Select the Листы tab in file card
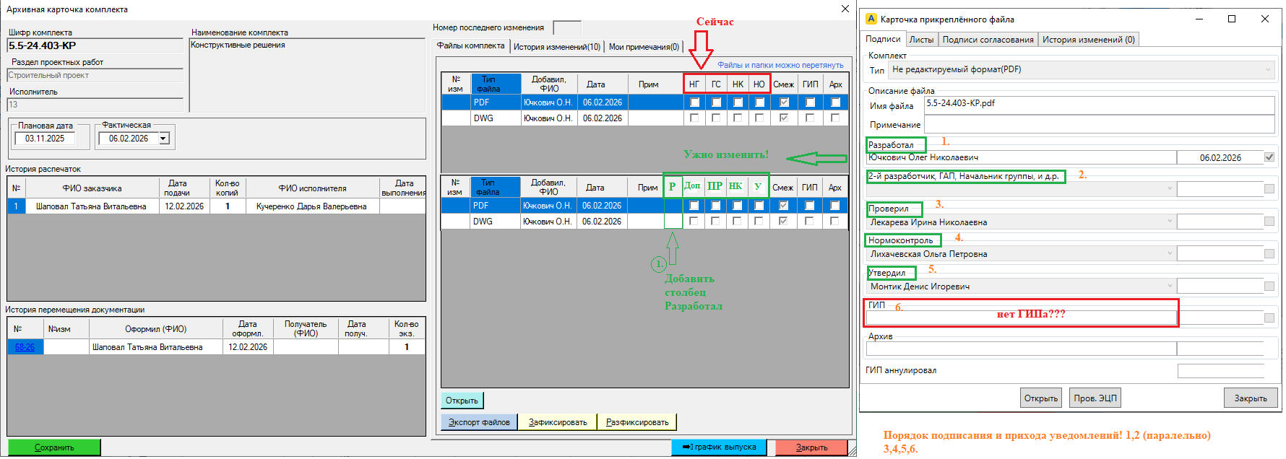Screen dimensions: 1286x459 pyautogui.click(x=921, y=40)
